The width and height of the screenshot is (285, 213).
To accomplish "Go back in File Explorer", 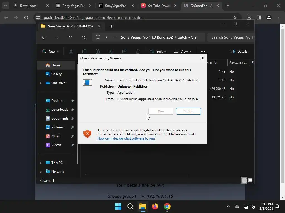I will (44, 37).
